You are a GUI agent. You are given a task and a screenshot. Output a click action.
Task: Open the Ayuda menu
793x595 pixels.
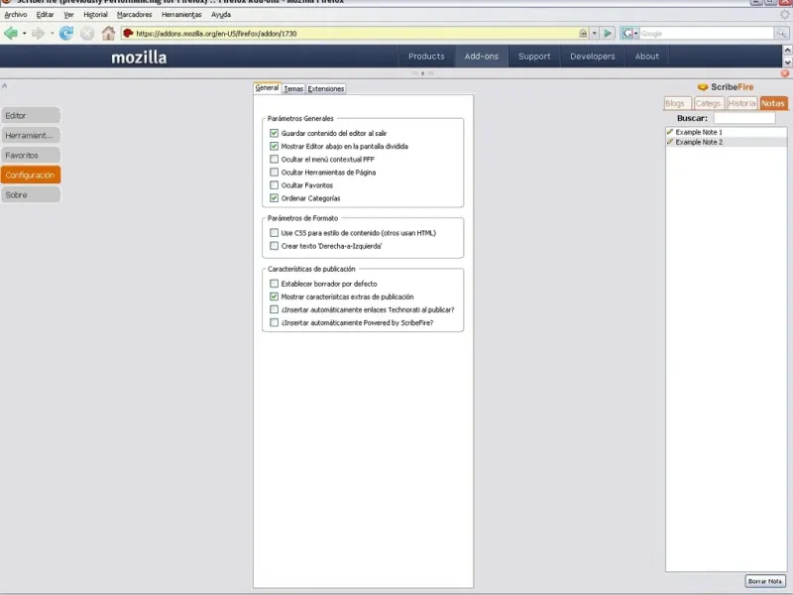coord(221,15)
